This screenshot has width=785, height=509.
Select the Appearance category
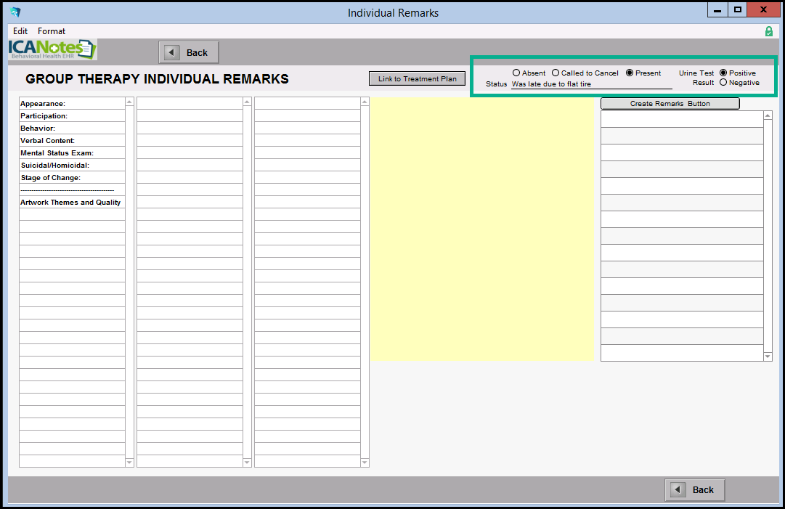(x=72, y=104)
